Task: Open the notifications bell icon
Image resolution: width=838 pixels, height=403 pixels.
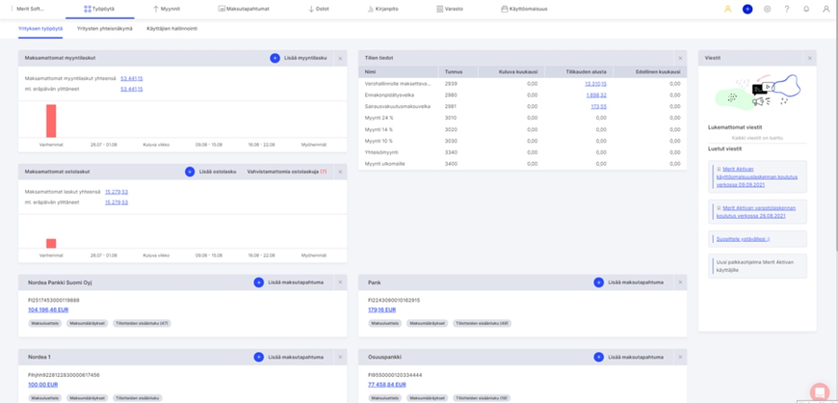Action: pyautogui.click(x=806, y=8)
